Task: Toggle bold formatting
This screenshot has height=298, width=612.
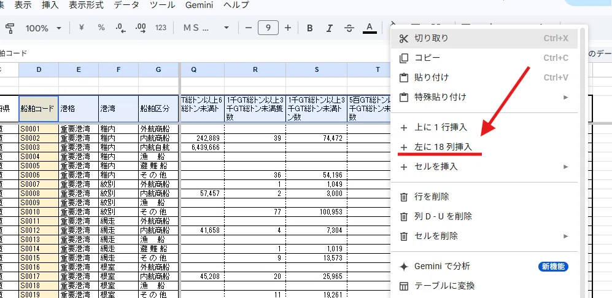Action: coord(310,28)
